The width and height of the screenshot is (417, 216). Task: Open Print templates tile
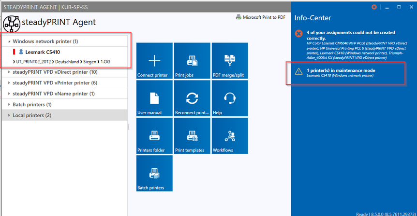click(x=192, y=135)
